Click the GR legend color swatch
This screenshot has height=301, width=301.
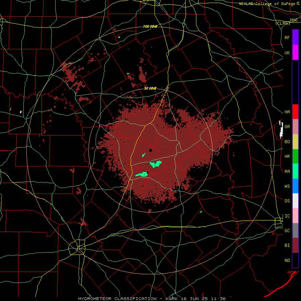[x=295, y=127]
